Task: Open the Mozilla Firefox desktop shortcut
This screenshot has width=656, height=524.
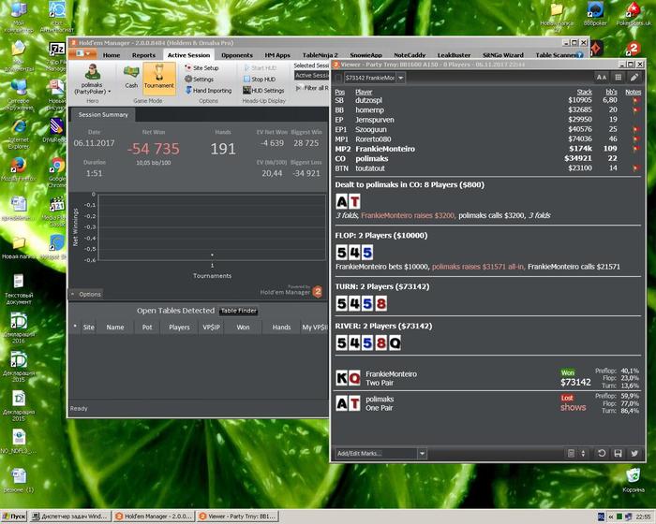Action: click(x=18, y=169)
